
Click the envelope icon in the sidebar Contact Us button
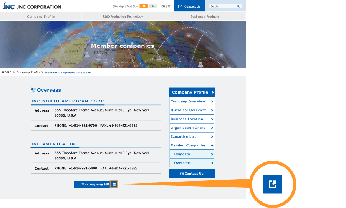click(x=182, y=174)
